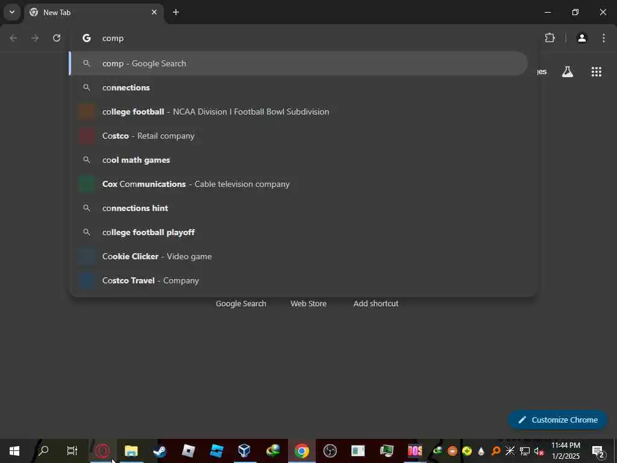Select the 'connections' suggestion
The width and height of the screenshot is (617, 463).
pos(299,87)
